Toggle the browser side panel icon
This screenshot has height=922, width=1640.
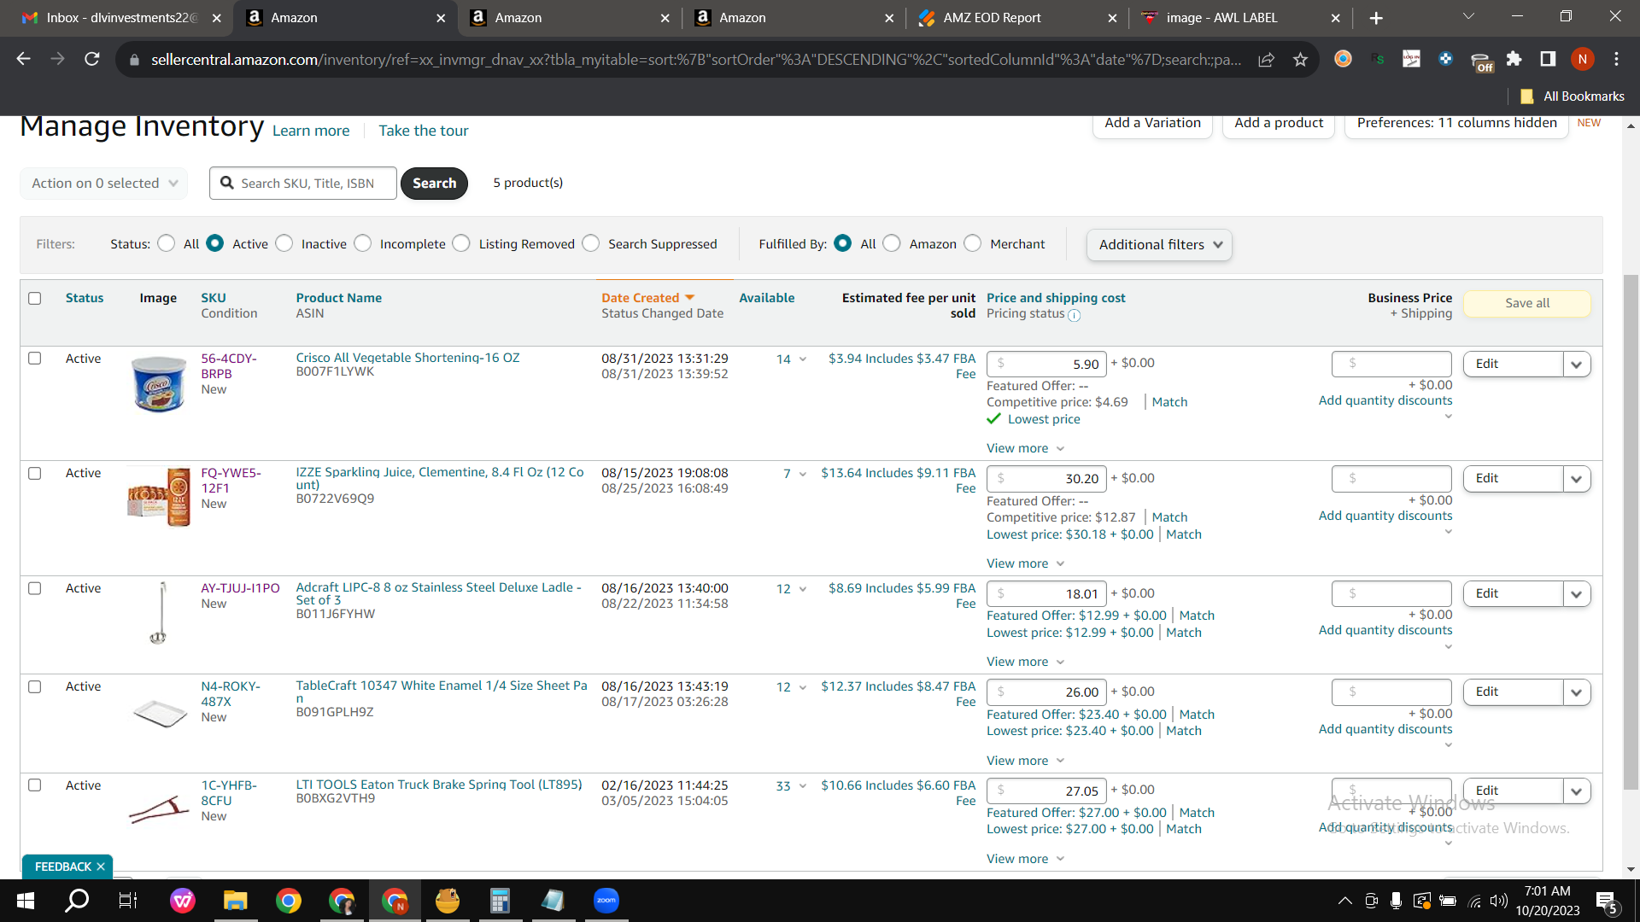click(x=1548, y=59)
